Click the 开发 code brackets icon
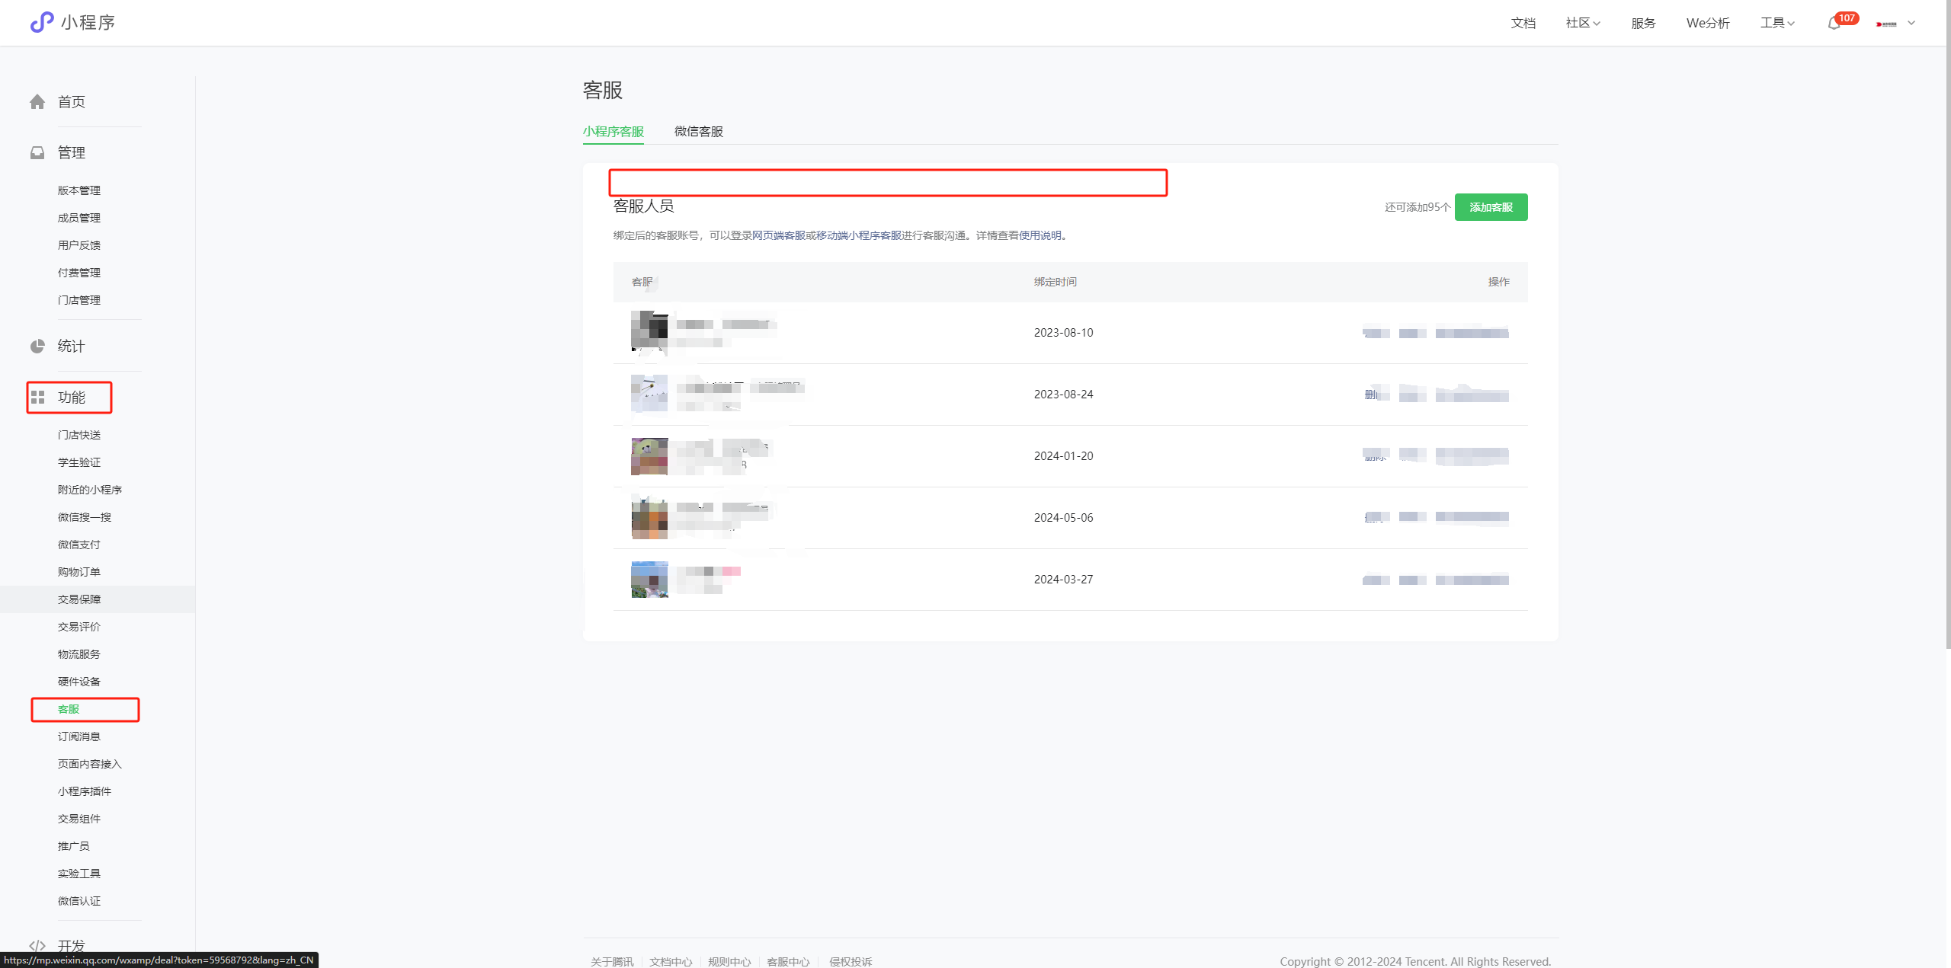The width and height of the screenshot is (1951, 968). [37, 946]
